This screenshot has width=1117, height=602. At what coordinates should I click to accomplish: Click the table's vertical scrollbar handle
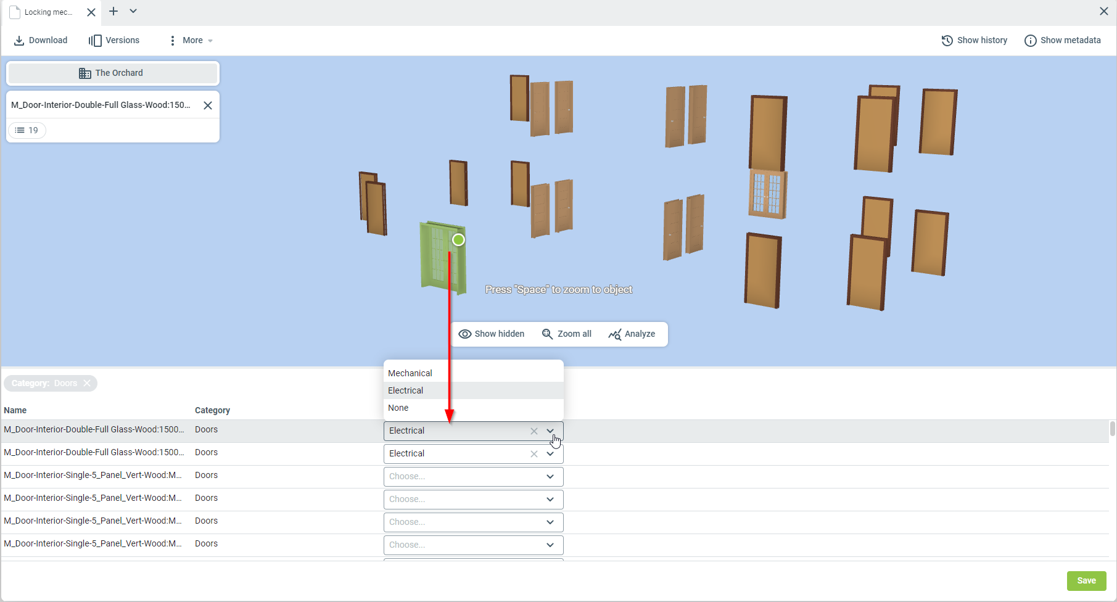point(1112,429)
